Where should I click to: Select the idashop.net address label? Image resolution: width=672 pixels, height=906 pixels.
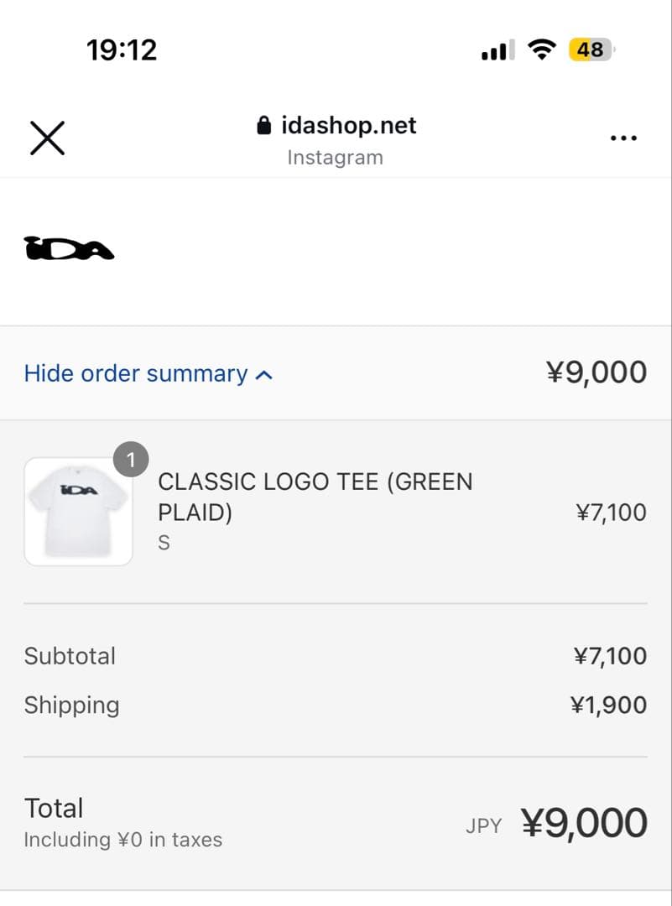tap(349, 125)
